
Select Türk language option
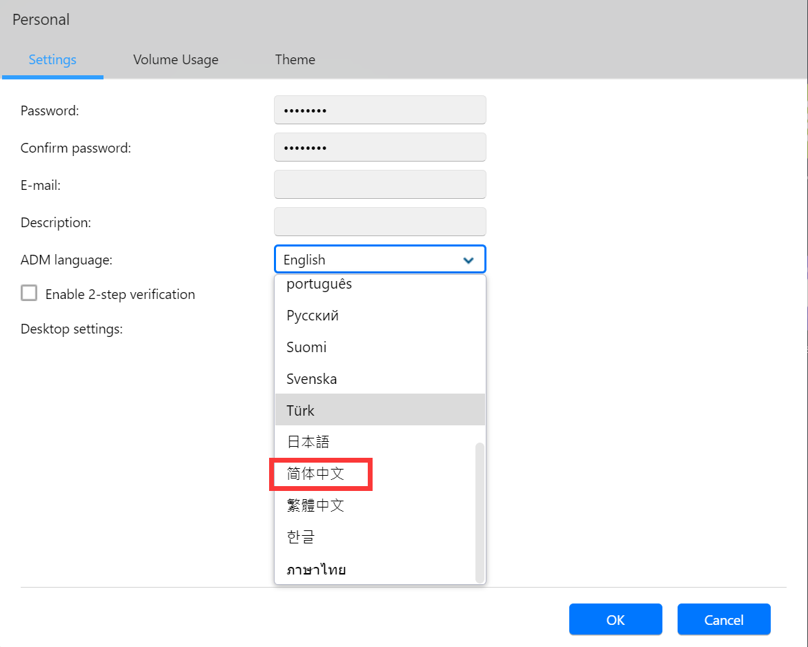click(301, 411)
